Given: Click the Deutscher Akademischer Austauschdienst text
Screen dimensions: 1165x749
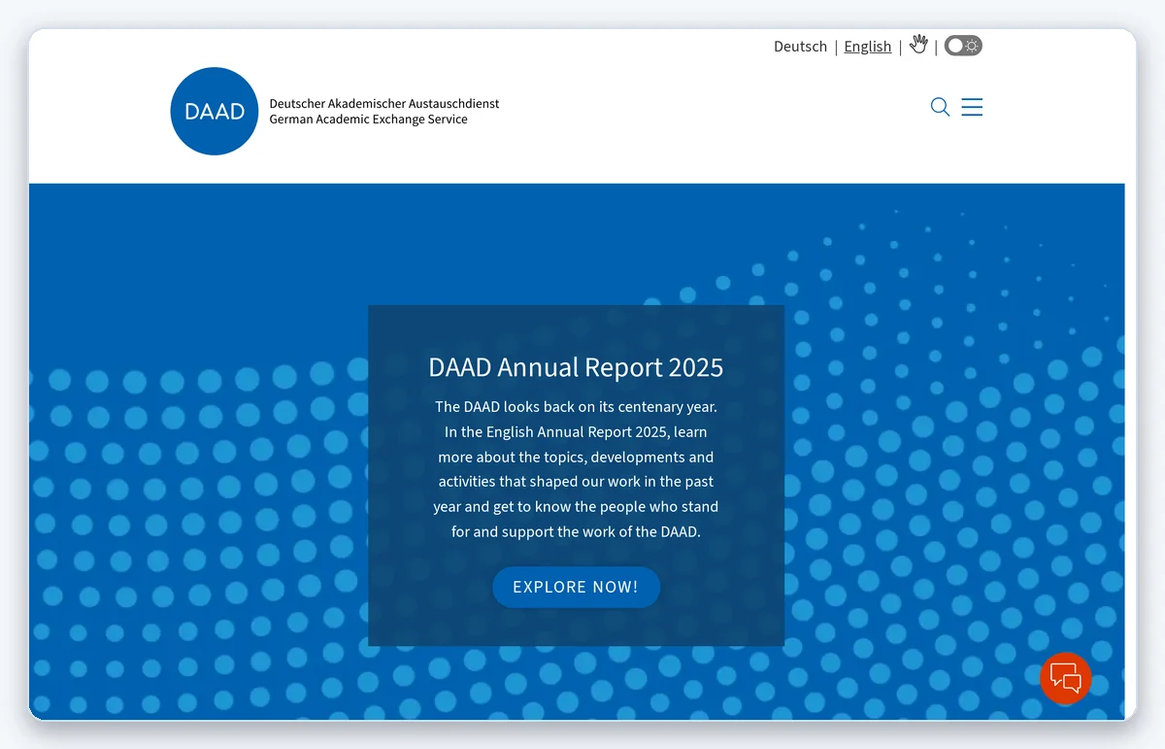Looking at the screenshot, I should [x=384, y=103].
